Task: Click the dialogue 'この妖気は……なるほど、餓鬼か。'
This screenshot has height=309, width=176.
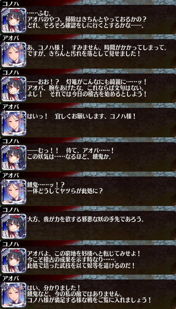Action: [x=69, y=157]
